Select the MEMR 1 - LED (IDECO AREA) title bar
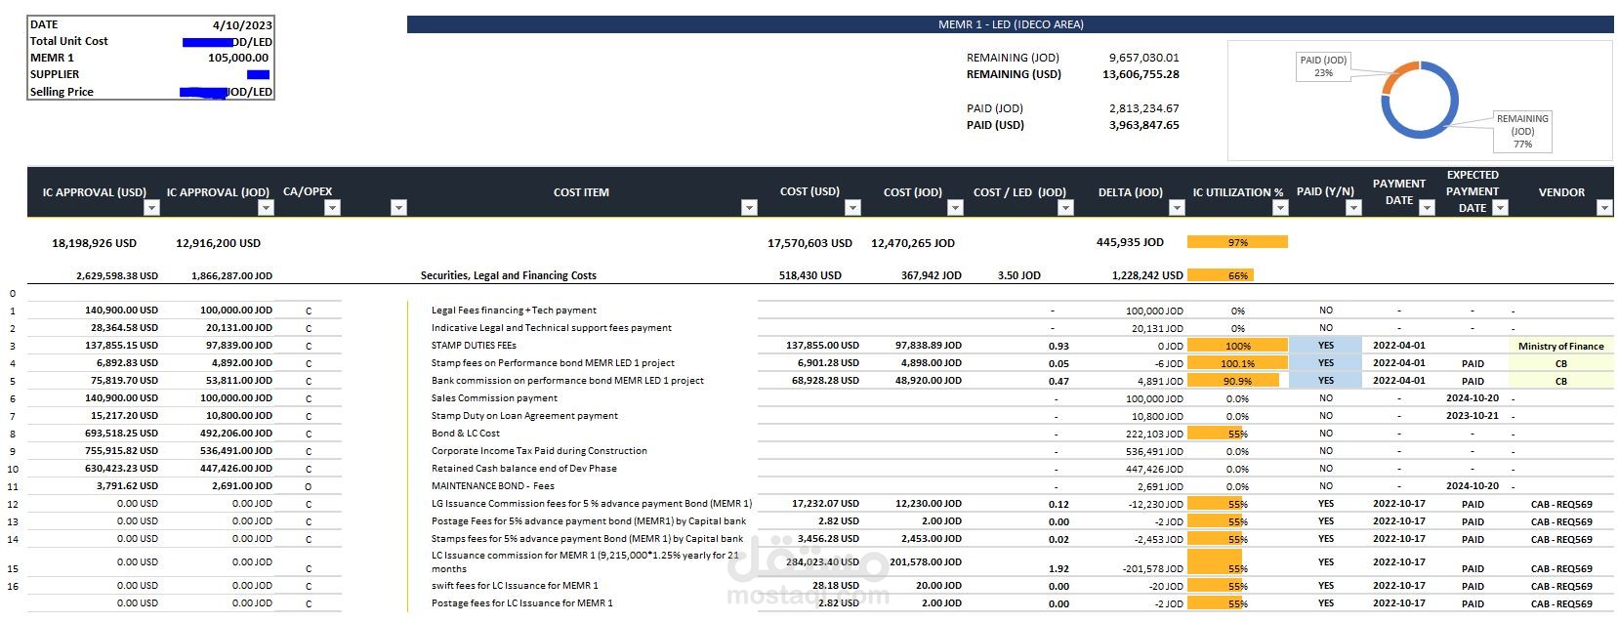The image size is (1618, 622). [1010, 24]
